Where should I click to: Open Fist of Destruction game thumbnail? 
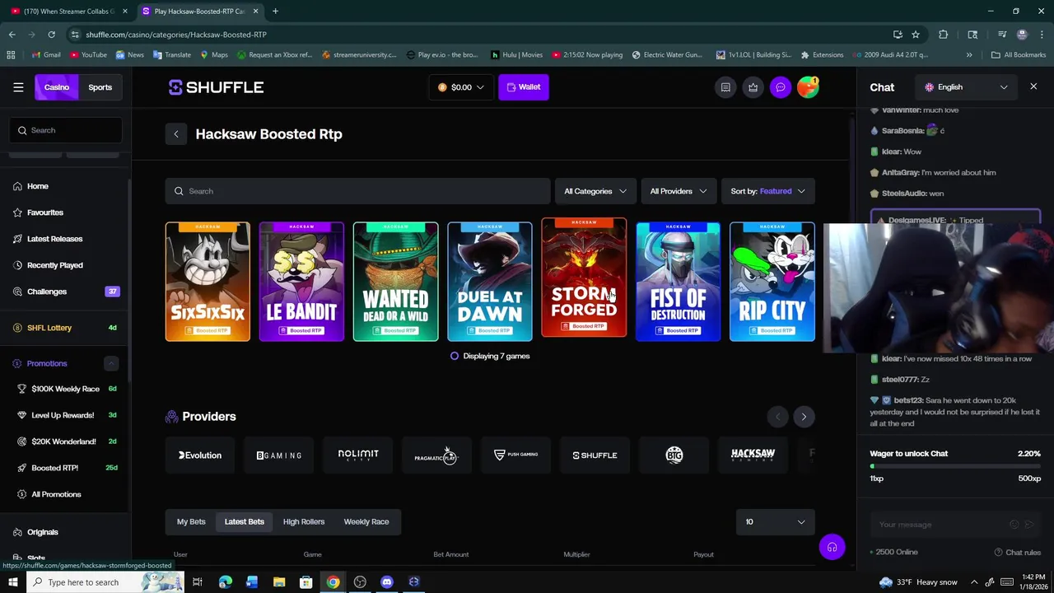(x=678, y=282)
